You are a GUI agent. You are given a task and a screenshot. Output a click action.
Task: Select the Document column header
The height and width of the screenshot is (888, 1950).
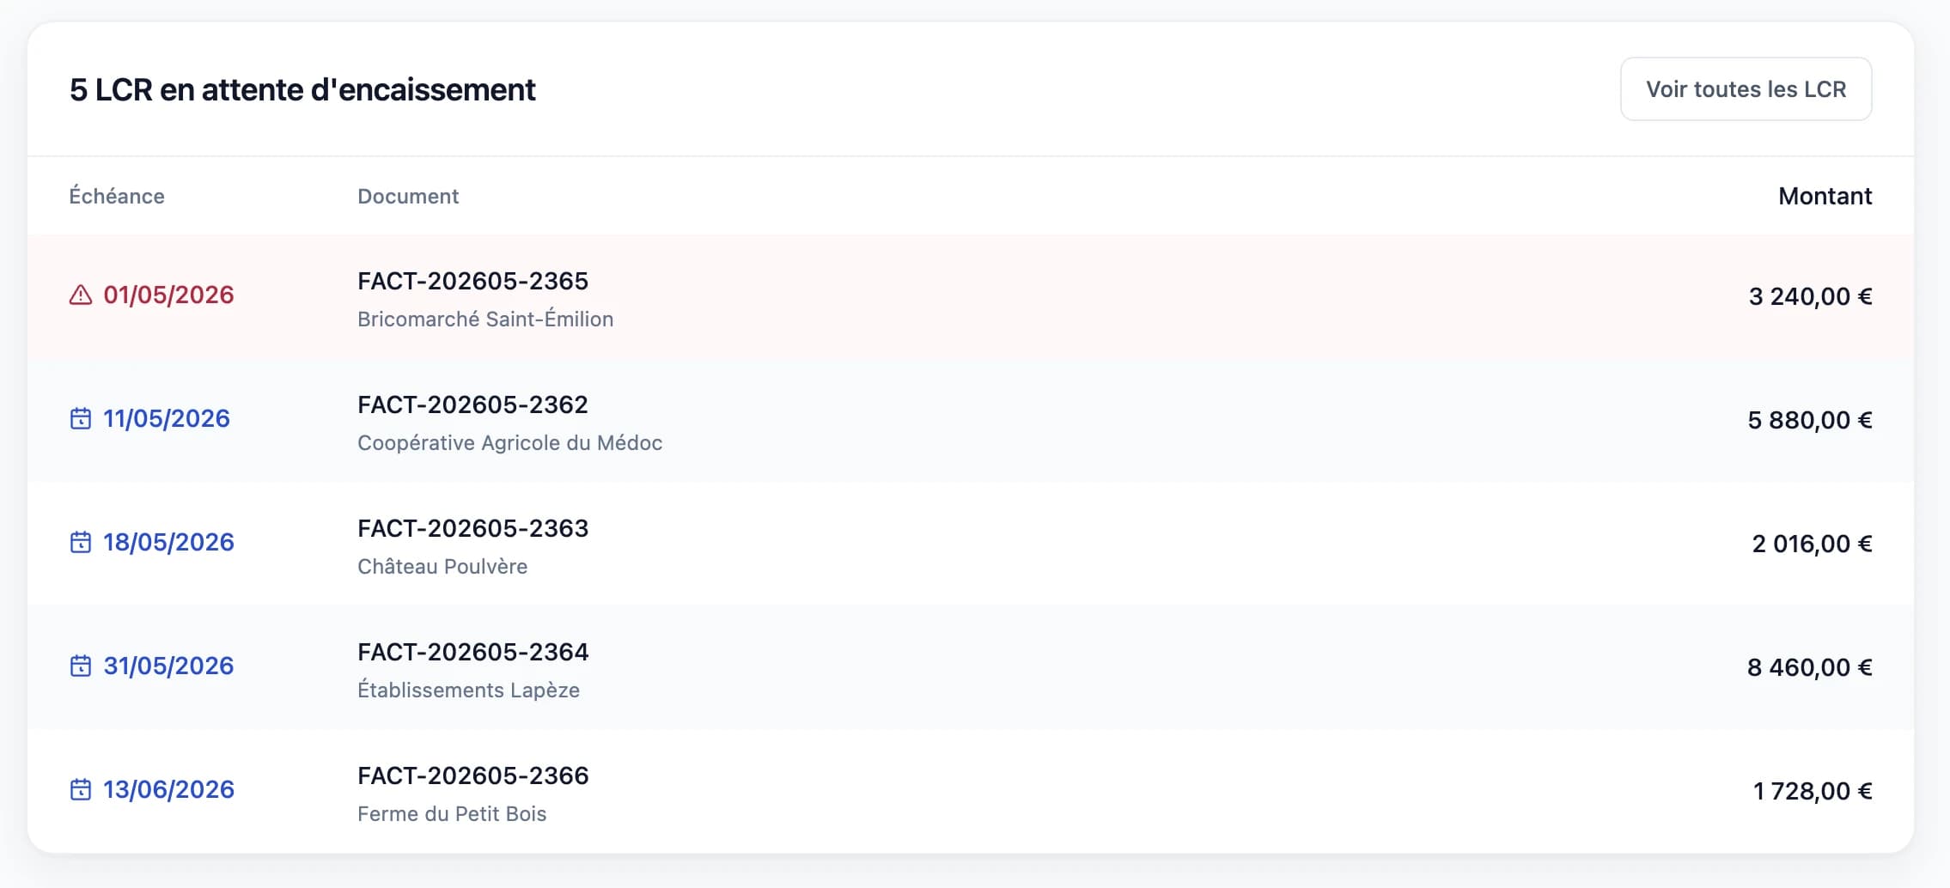tap(408, 197)
